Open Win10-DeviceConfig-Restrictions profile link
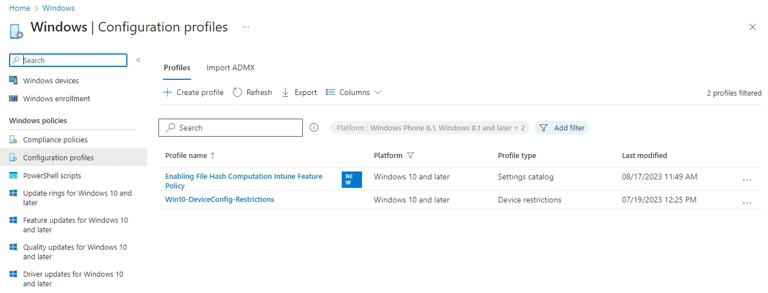This screenshot has width=768, height=293. (219, 199)
